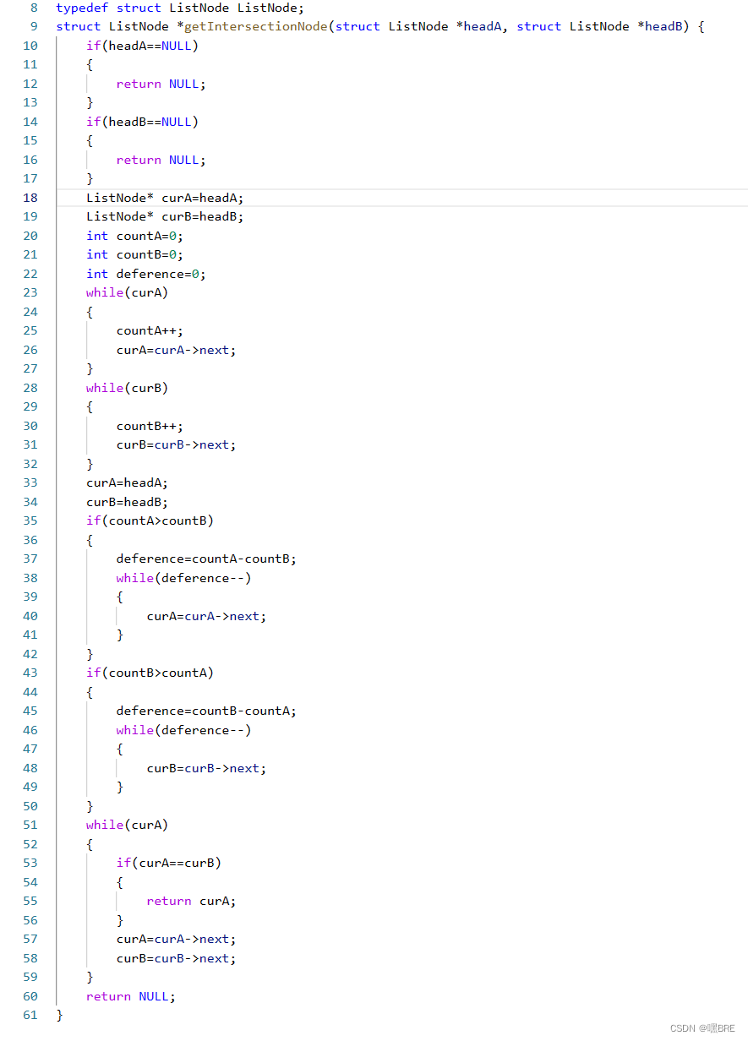Click line number 9 in the gutter
748x1041 pixels.
coord(34,26)
